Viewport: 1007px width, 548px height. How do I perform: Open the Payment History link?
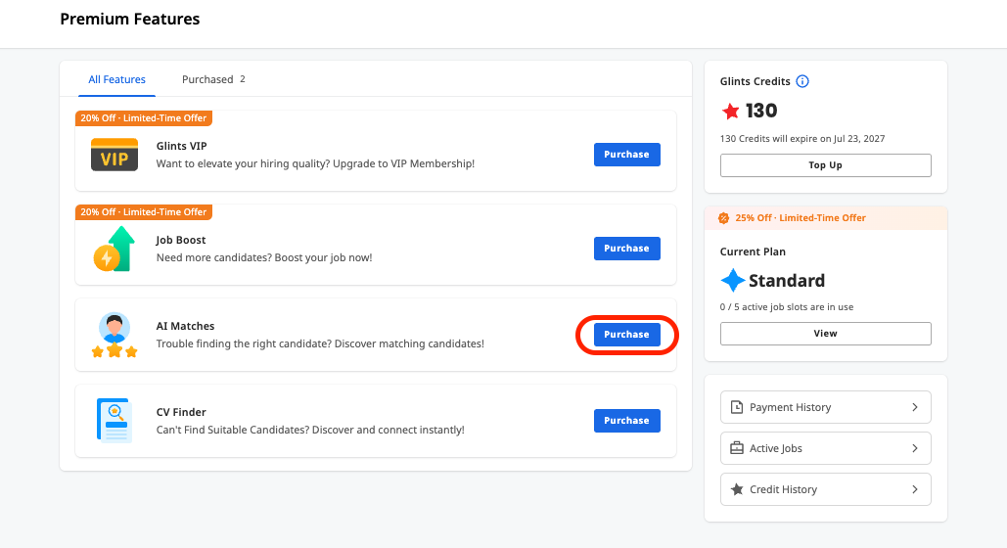tap(825, 407)
